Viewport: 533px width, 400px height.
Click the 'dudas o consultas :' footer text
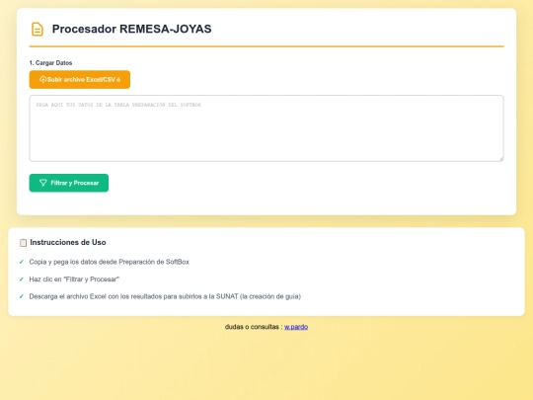click(254, 327)
